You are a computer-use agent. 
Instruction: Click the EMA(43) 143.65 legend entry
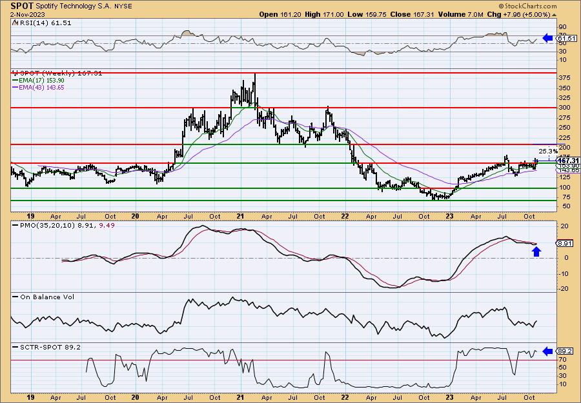point(39,87)
